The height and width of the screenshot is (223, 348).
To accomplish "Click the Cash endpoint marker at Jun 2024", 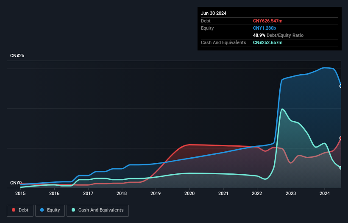I will click(x=341, y=168).
